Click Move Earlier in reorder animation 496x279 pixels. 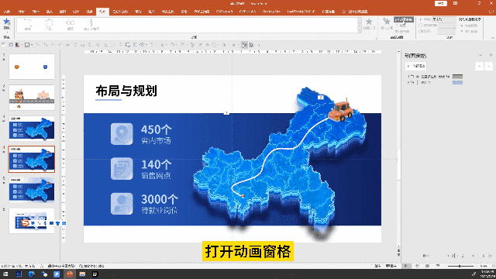[469, 26]
